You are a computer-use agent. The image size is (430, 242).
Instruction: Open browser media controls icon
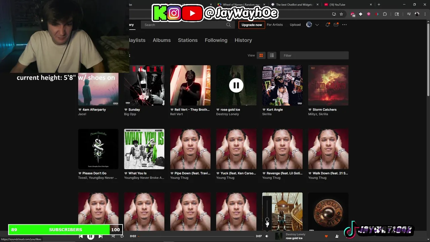(x=409, y=14)
